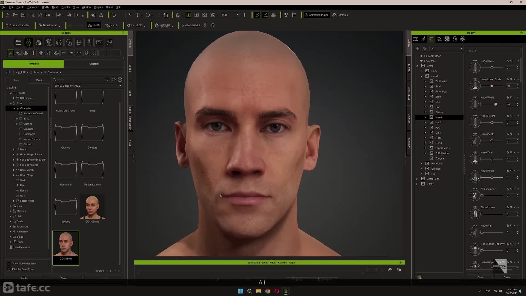Open the Headshot 2 plugin
526x296 pixels.
(191, 25)
